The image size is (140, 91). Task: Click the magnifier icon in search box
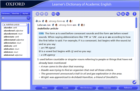point(3,18)
